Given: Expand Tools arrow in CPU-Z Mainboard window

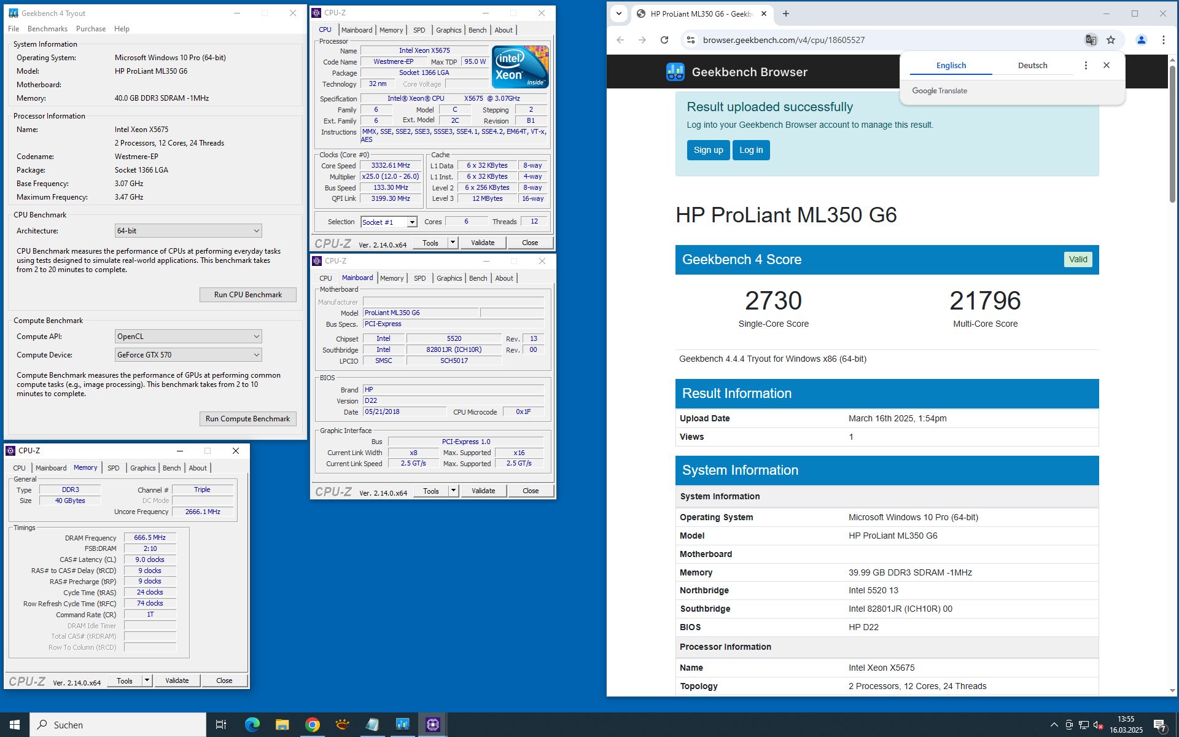Looking at the screenshot, I should [454, 491].
